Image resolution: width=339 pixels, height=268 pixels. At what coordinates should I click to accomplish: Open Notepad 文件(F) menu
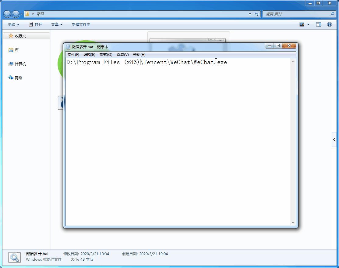73,55
